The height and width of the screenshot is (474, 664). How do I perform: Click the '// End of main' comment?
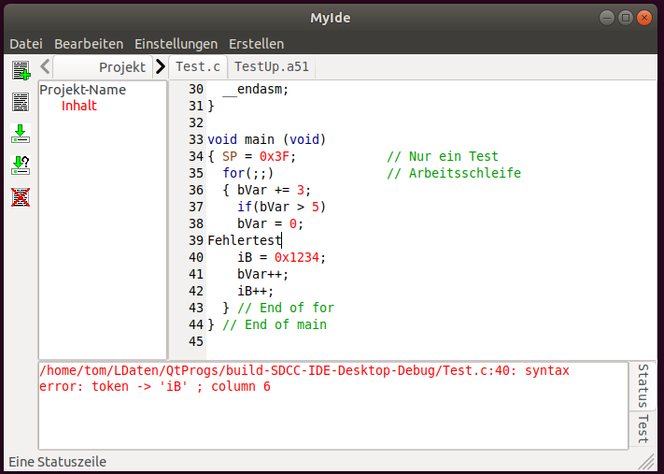(275, 324)
